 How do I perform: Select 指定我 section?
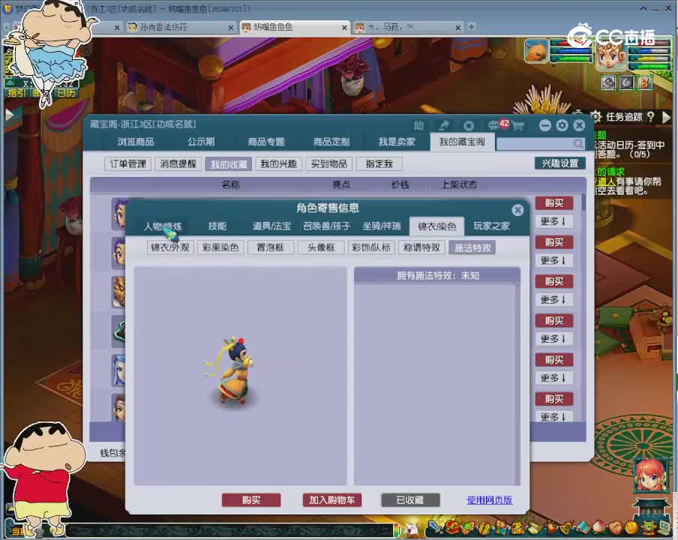379,163
